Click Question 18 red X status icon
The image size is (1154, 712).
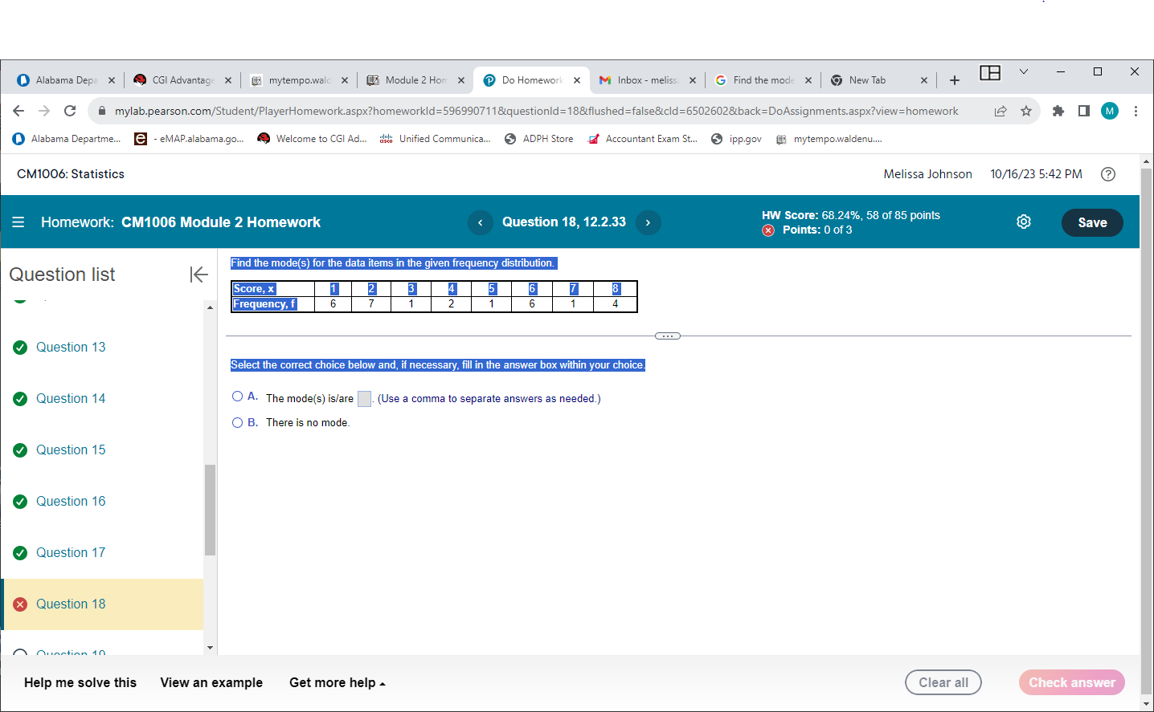tap(20, 604)
